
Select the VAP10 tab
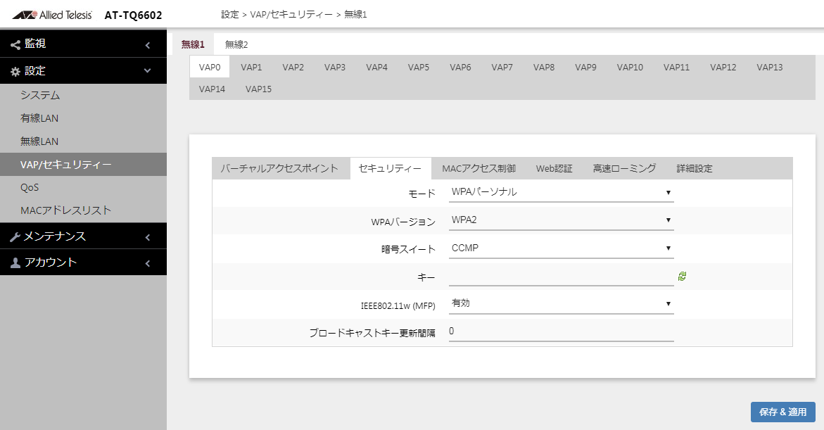click(x=630, y=68)
